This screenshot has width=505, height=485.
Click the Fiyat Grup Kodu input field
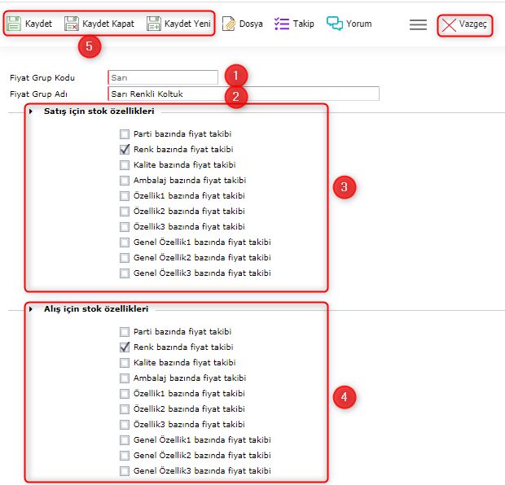pyautogui.click(x=162, y=78)
